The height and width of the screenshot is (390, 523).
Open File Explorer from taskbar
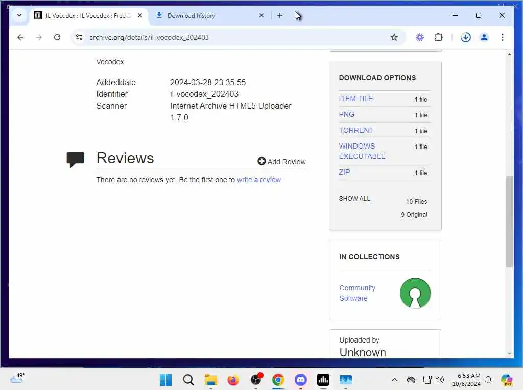[x=211, y=380]
